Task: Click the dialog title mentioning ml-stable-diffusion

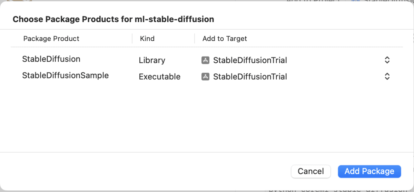Action: [113, 19]
